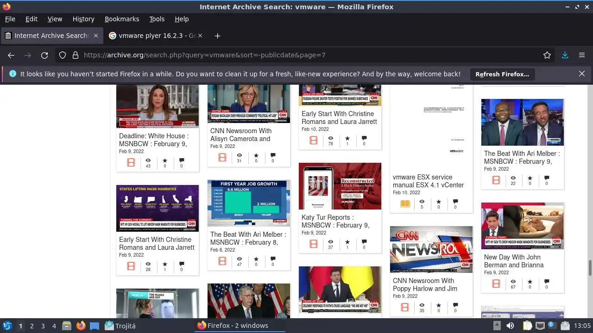The width and height of the screenshot is (593, 333).
Task: Click the CNN Newsroom logo thumbnail
Action: pyautogui.click(x=431, y=249)
